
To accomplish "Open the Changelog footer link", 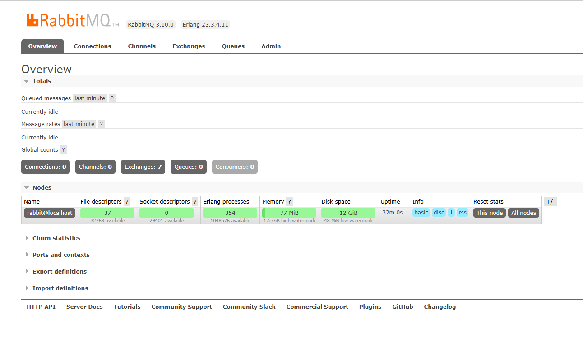I will pos(440,307).
